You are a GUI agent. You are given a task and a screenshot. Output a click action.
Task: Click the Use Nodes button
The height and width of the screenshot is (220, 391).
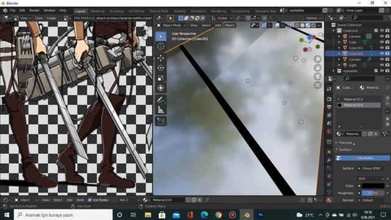click(x=362, y=158)
